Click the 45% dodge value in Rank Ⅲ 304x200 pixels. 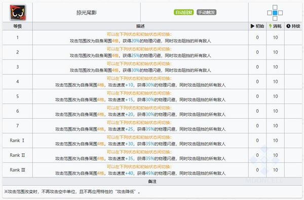[150, 173]
